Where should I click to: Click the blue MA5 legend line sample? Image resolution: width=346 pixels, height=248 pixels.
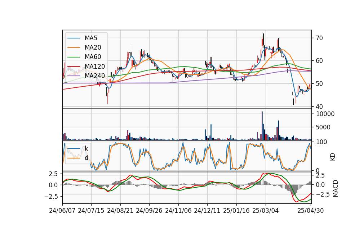(74, 38)
